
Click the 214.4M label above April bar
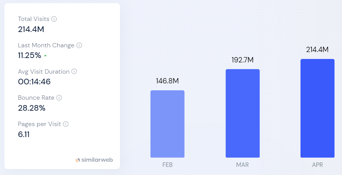(317, 50)
